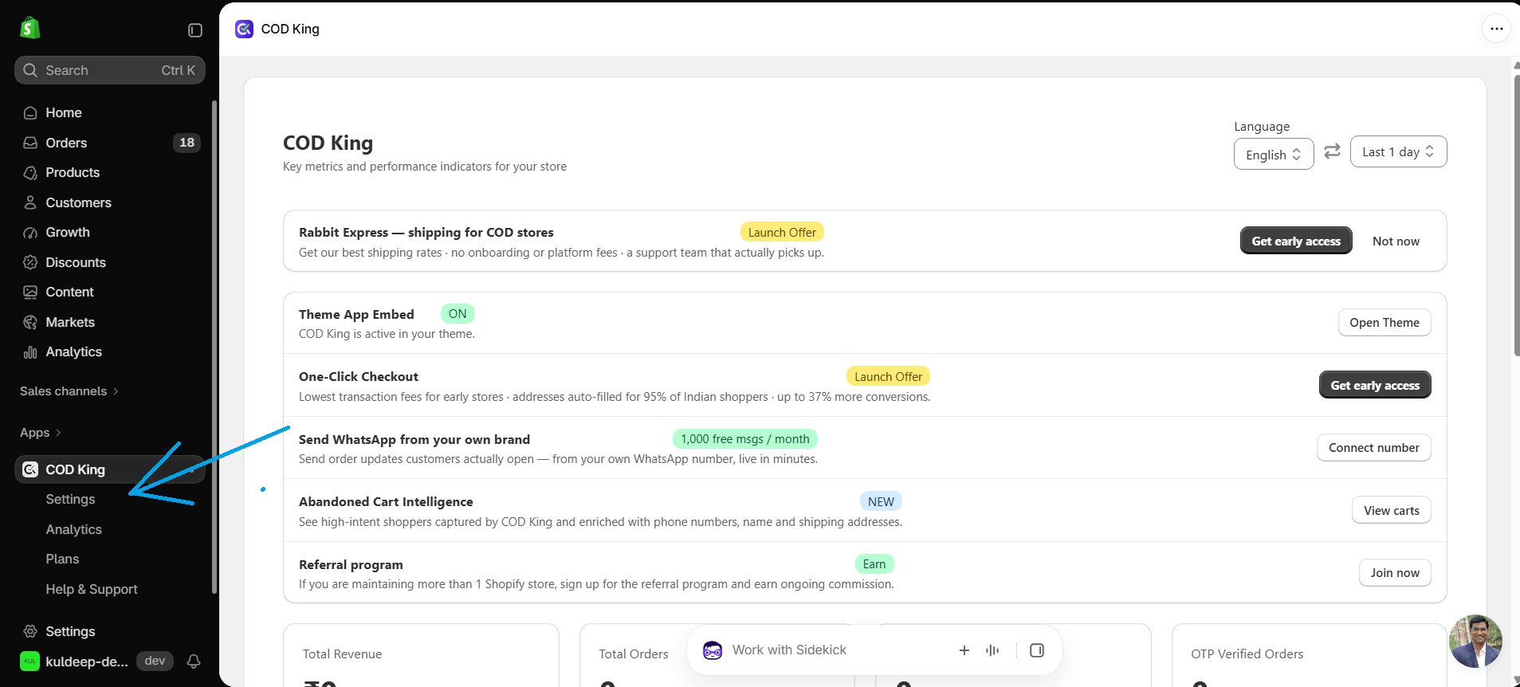Screen dimensions: 1520x687
Task: Open the three-dots menu in the header
Action: pyautogui.click(x=1497, y=29)
